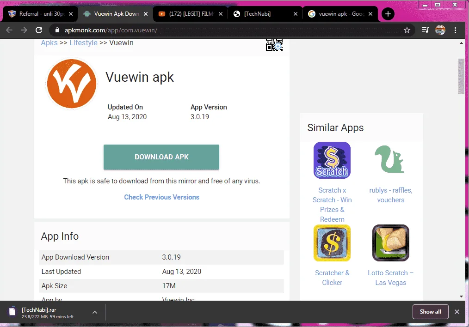Click Apk Size value 17M
The image size is (469, 327).
pos(169,286)
